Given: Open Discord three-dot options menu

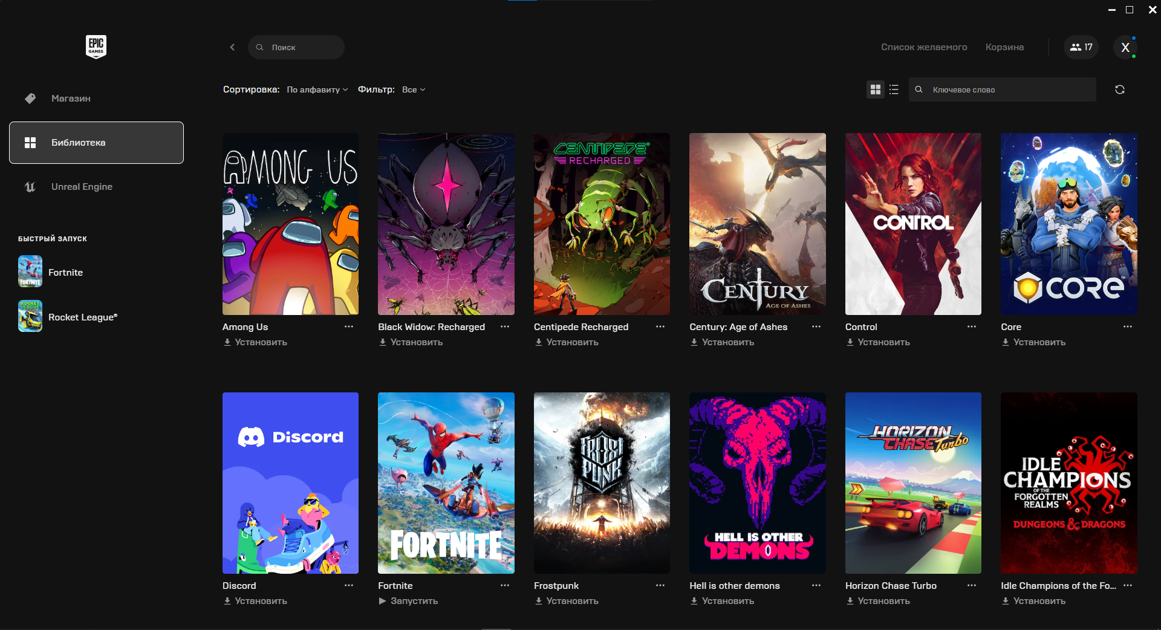Looking at the screenshot, I should coord(349,585).
